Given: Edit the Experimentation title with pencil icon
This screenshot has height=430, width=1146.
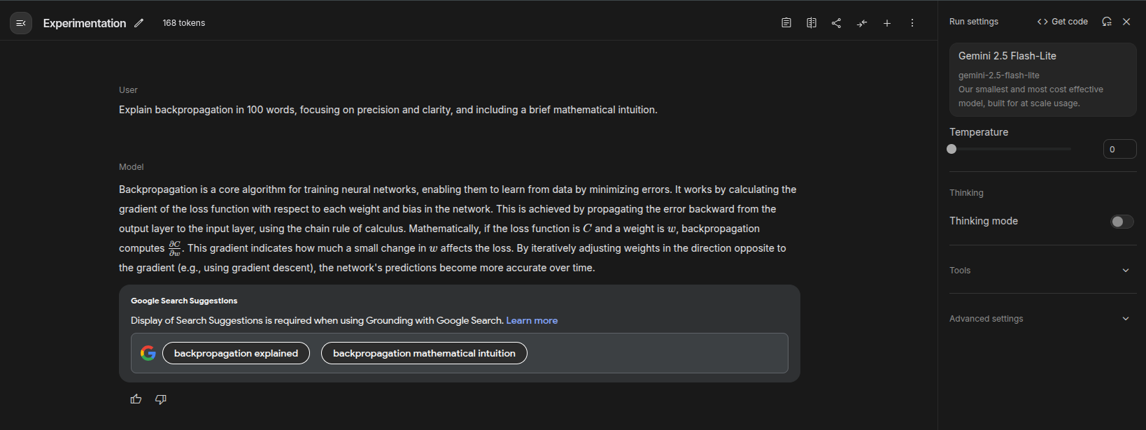Looking at the screenshot, I should [x=139, y=23].
